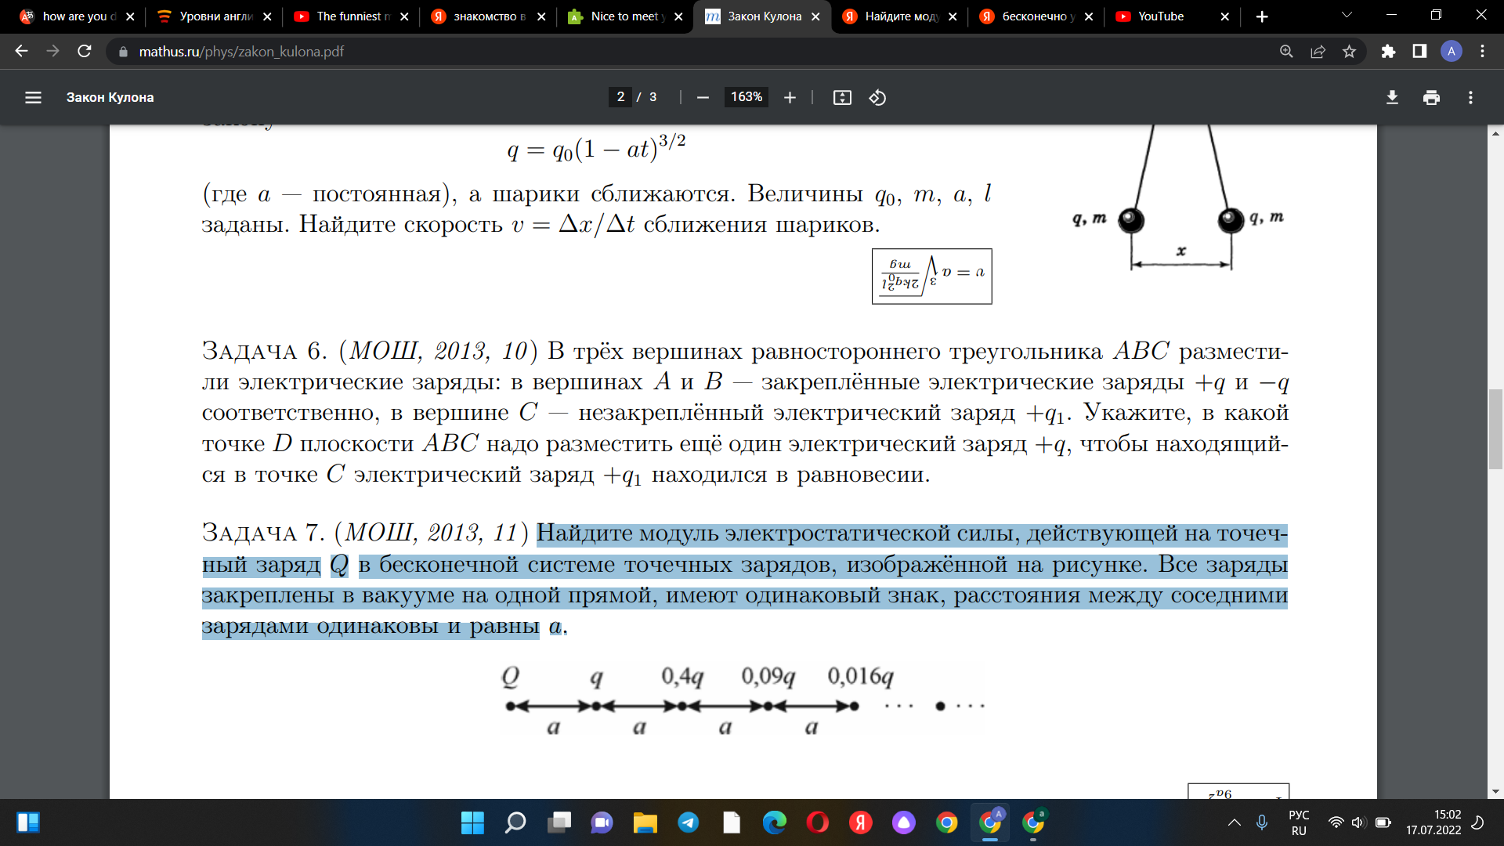Toggle the PDF sidebar menu

(33, 97)
